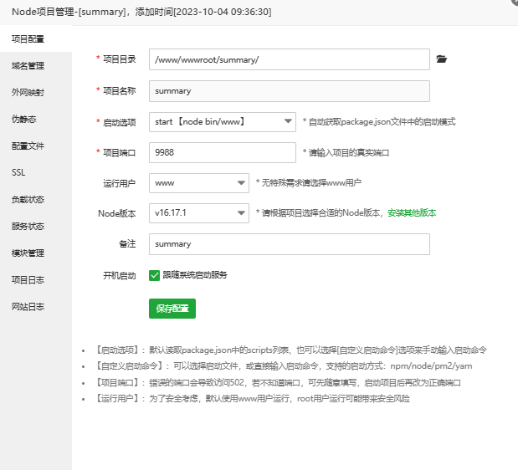Screen dimensions: 518x470
Task: Switch to the 项目配置 tab
Action: click(x=36, y=39)
